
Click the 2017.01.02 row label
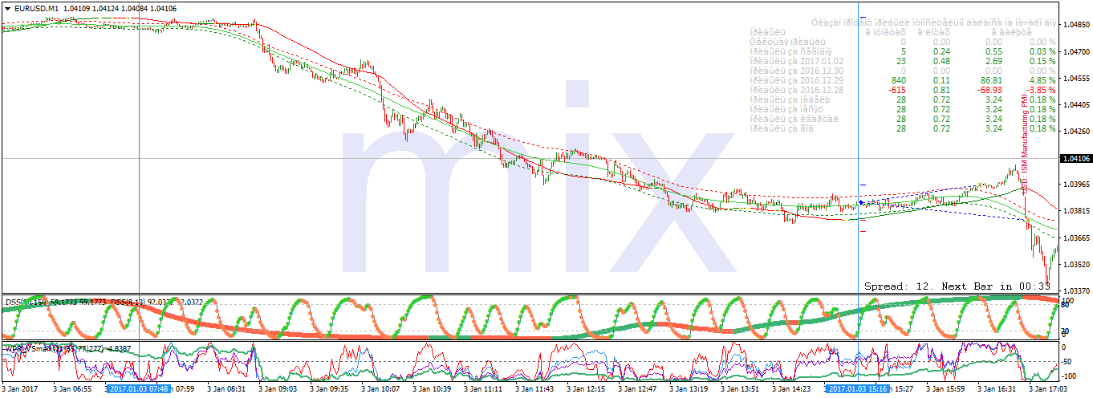click(x=796, y=61)
